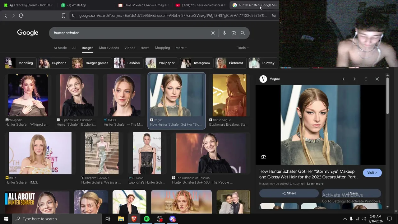Screen dimensions: 398x224
Task: Open Task View on the taskbar
Action: pyautogui.click(x=108, y=219)
